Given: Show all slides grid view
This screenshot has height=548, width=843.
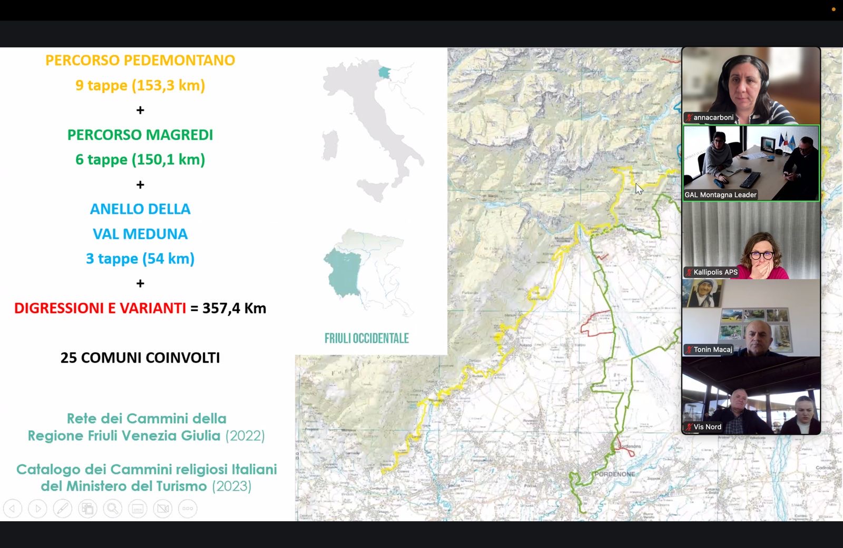Looking at the screenshot, I should tap(87, 509).
